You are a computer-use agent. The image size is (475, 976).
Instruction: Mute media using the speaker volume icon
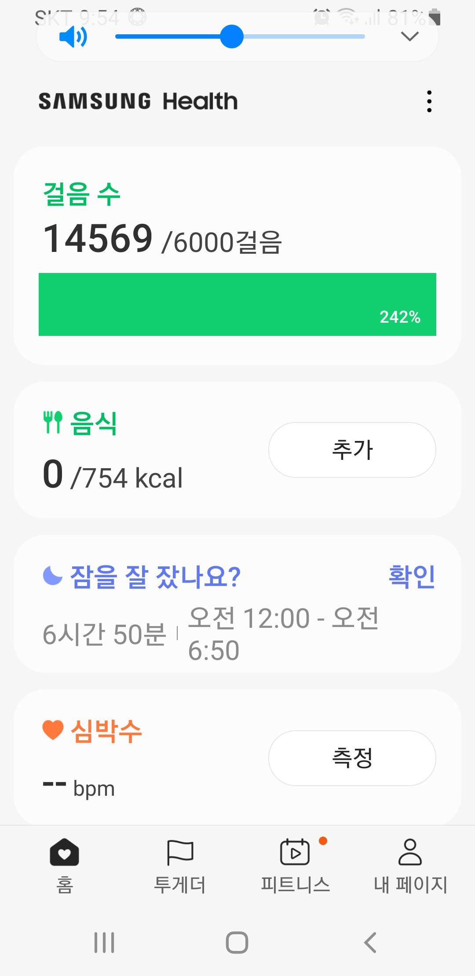tap(73, 37)
